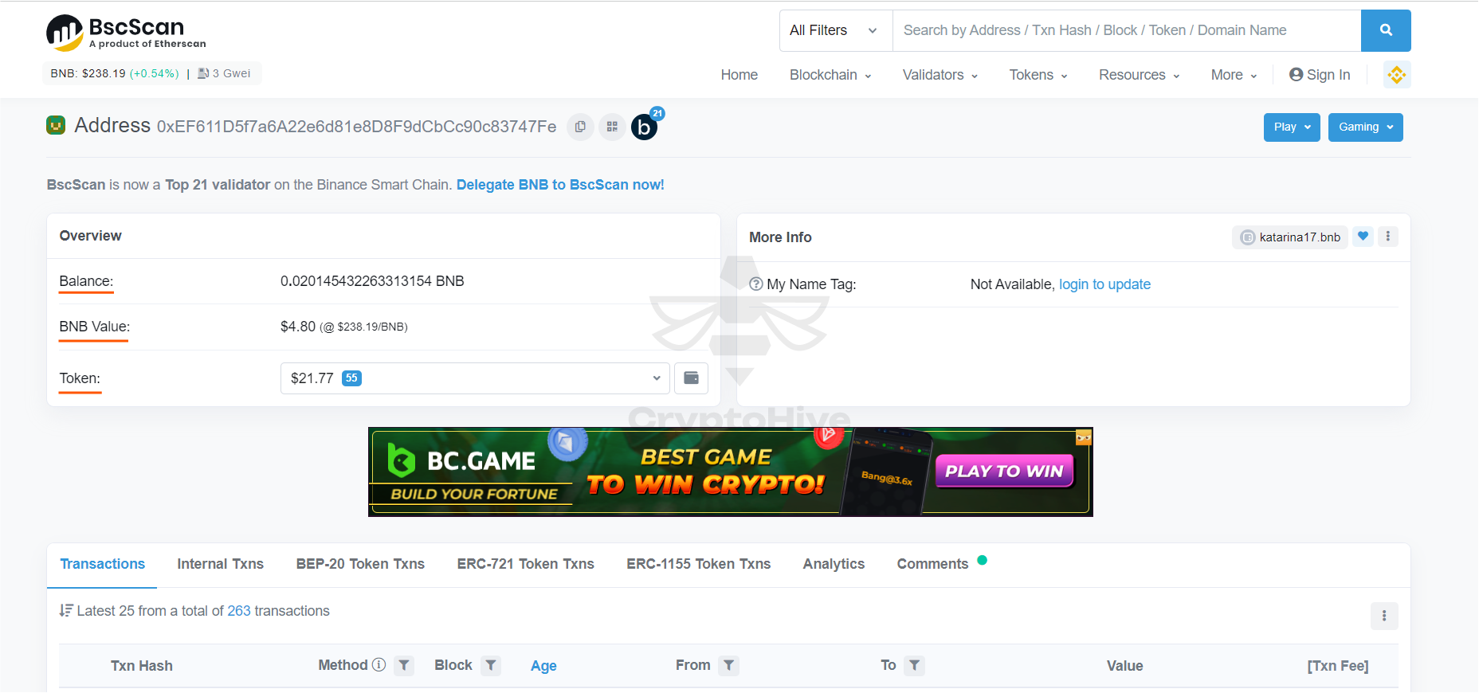Click the $4.80 BNB value text
Image resolution: width=1479 pixels, height=693 pixels.
tap(298, 327)
